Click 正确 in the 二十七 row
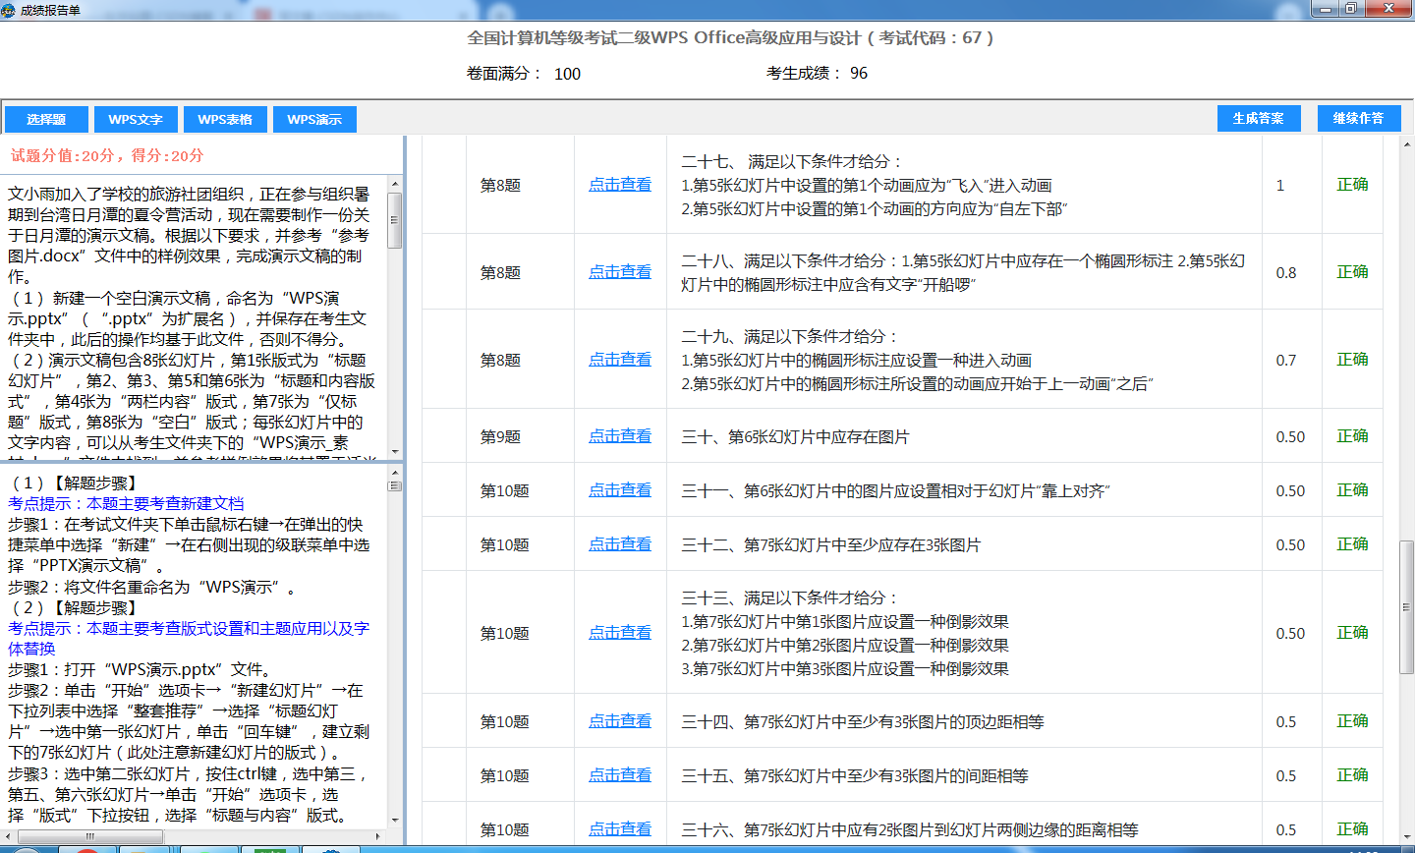 1352,184
